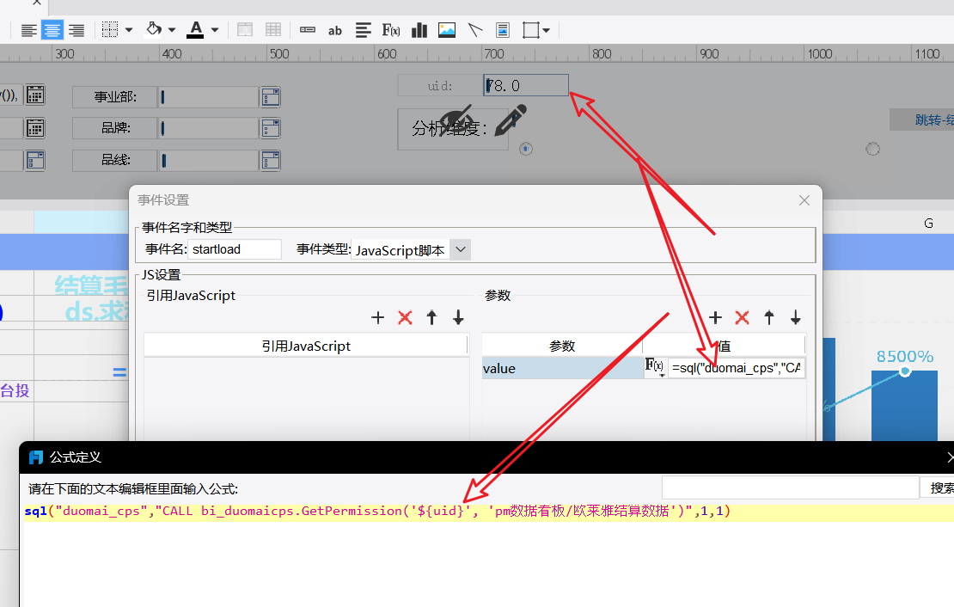954x607 pixels.
Task: Select calendar widget icon left of 事业部
Action: tap(35, 95)
